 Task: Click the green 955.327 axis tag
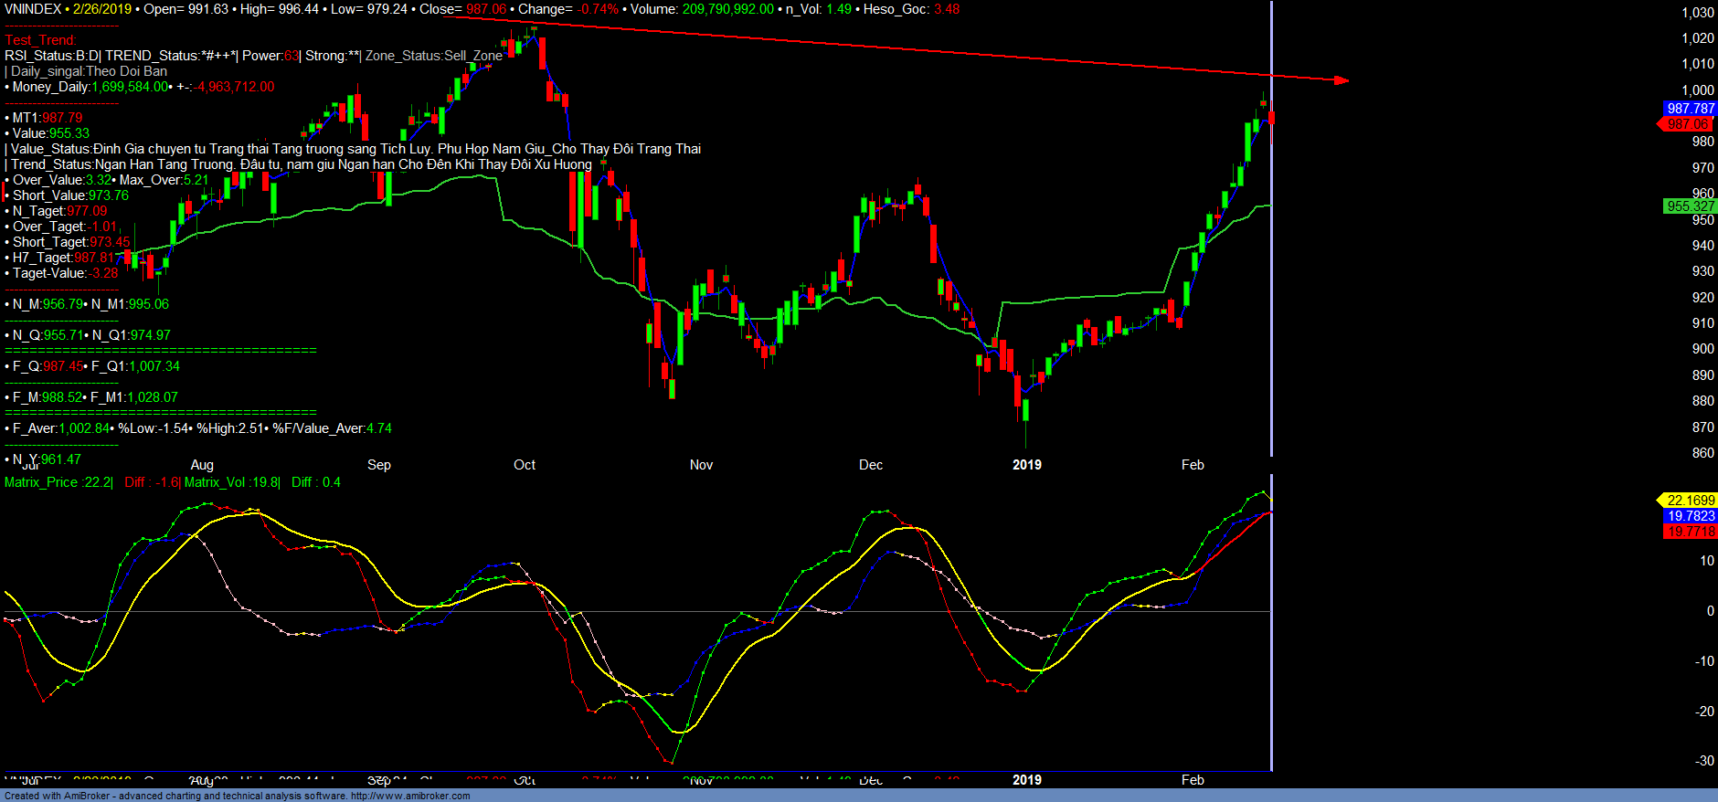(x=1689, y=206)
